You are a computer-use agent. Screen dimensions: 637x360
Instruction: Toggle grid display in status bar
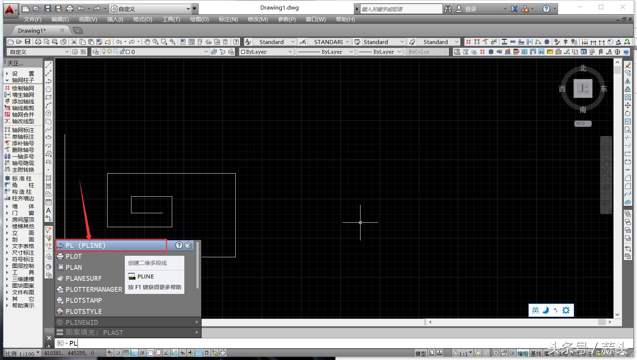pos(126,353)
